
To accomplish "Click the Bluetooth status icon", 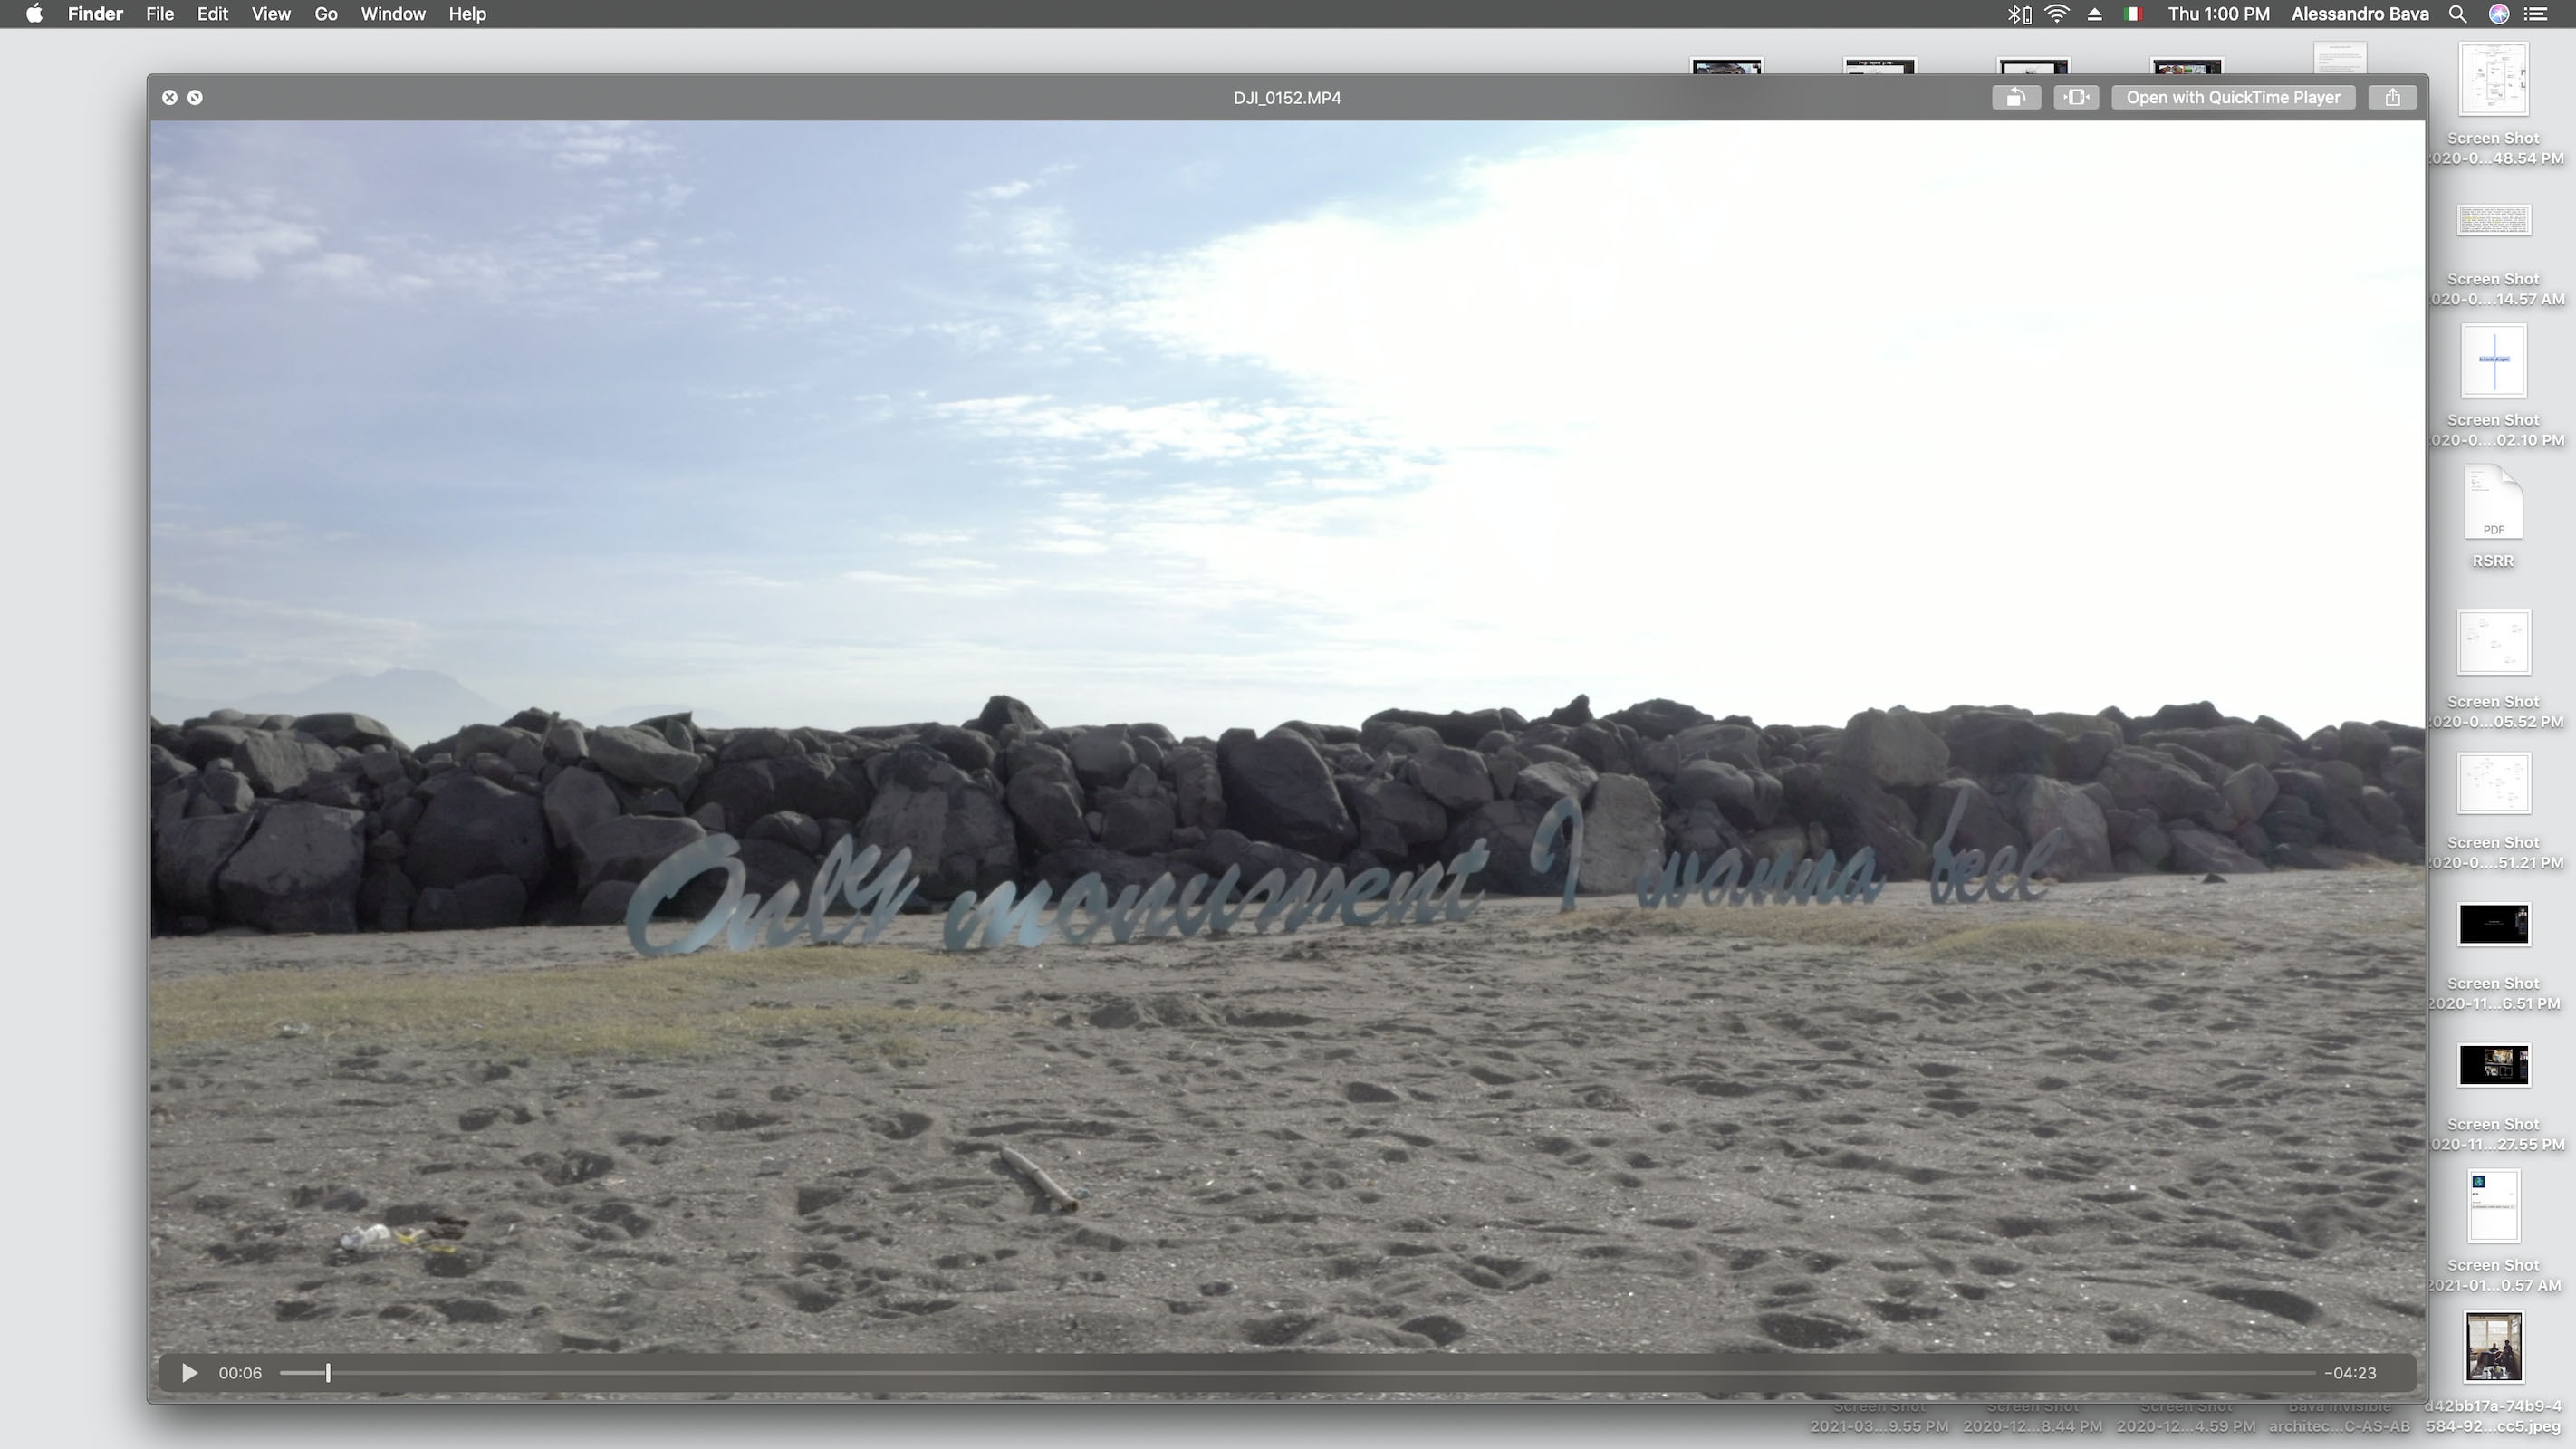I will coord(2018,14).
